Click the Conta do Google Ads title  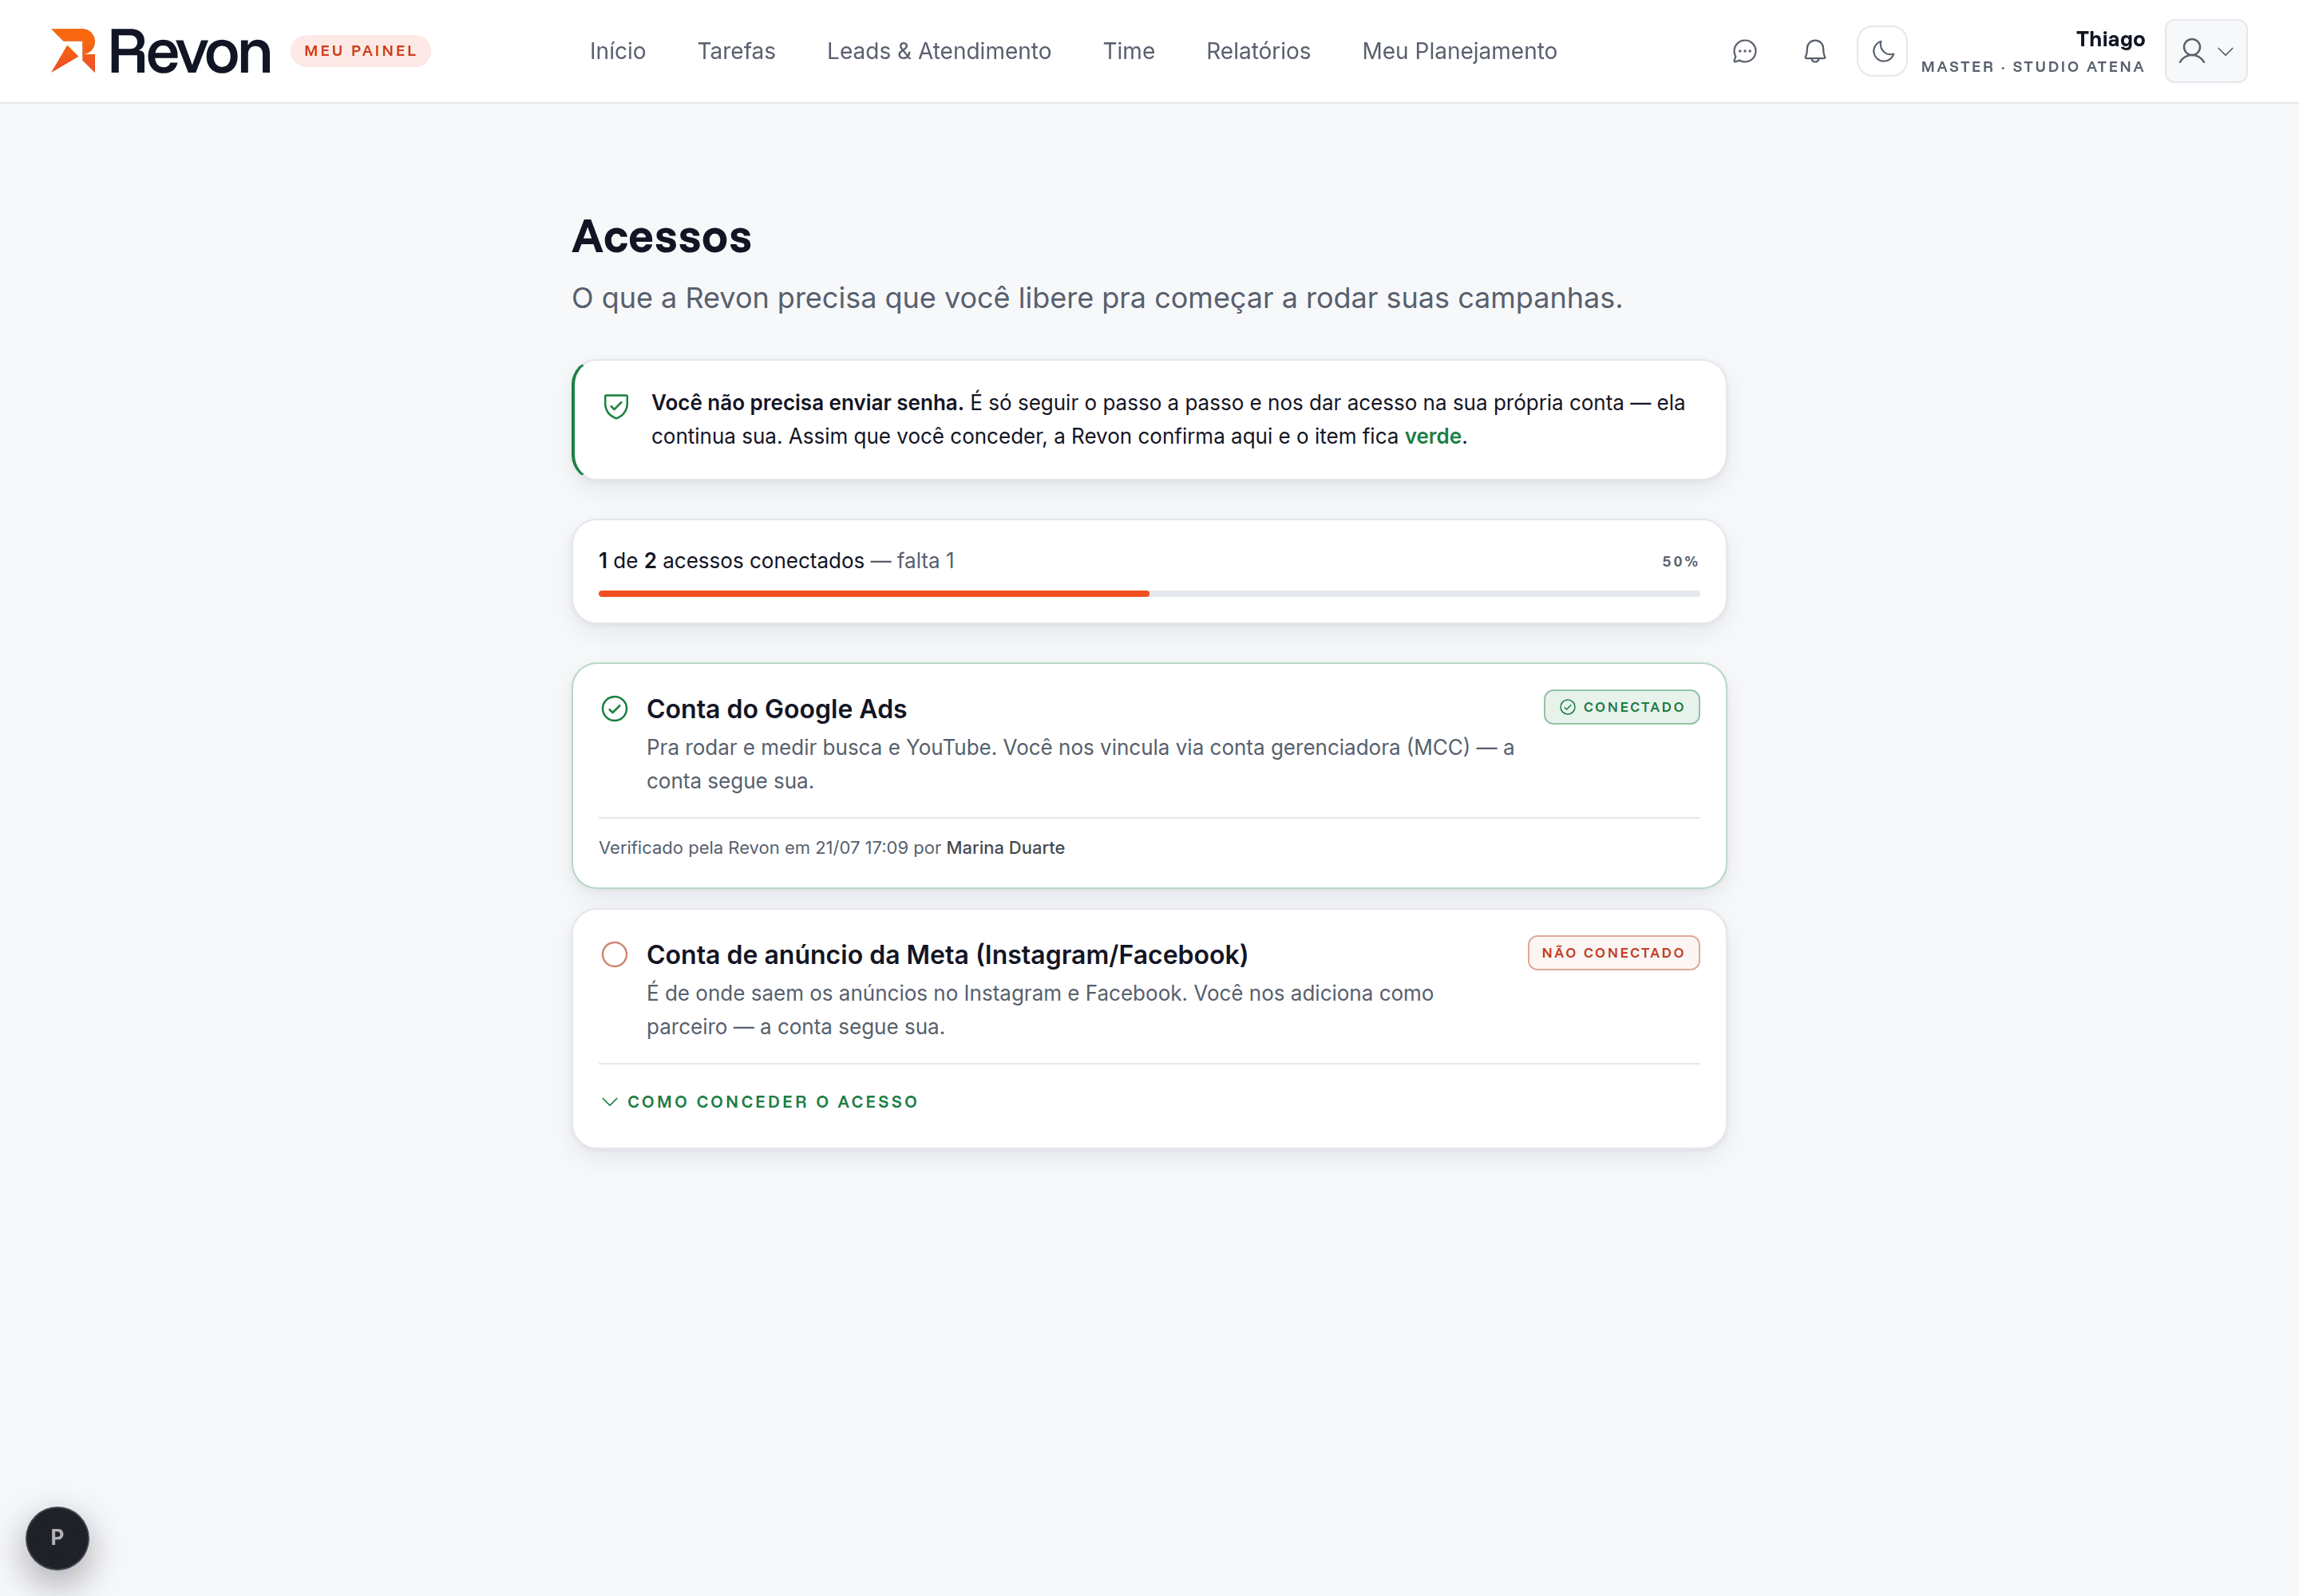pyautogui.click(x=777, y=709)
